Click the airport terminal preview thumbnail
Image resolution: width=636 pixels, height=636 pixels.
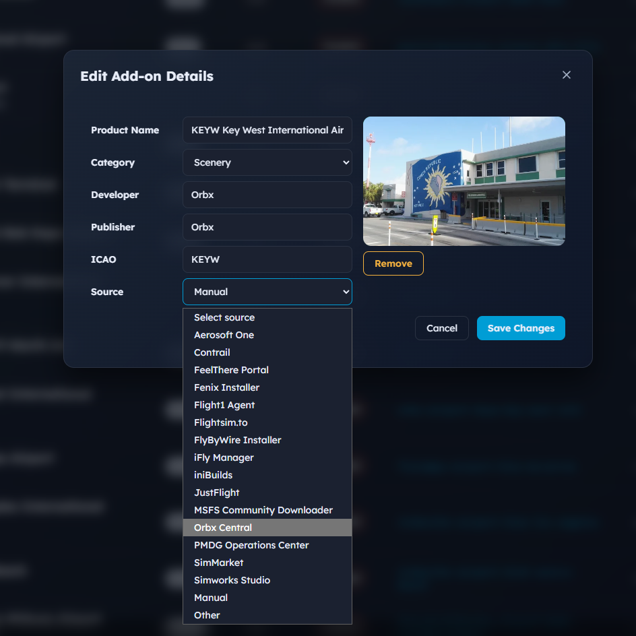[464, 181]
